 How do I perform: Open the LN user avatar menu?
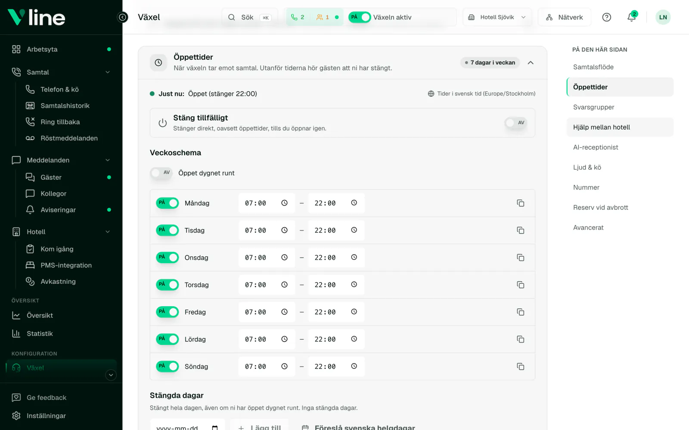click(663, 17)
